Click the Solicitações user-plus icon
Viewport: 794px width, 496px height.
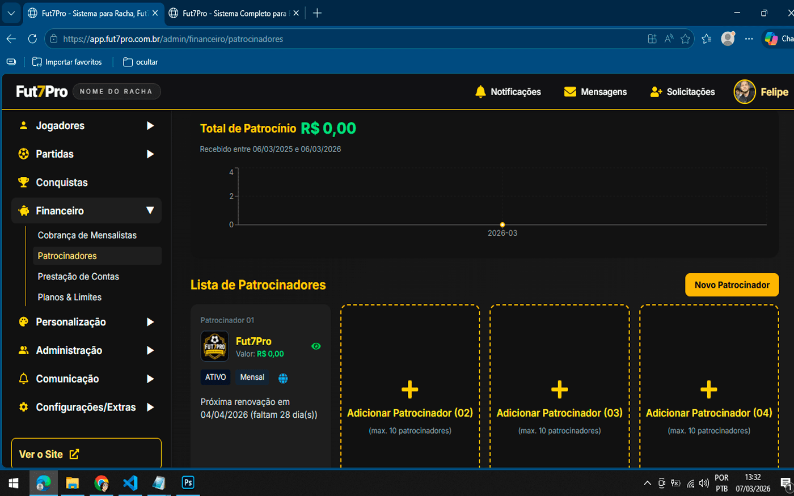[x=656, y=92]
